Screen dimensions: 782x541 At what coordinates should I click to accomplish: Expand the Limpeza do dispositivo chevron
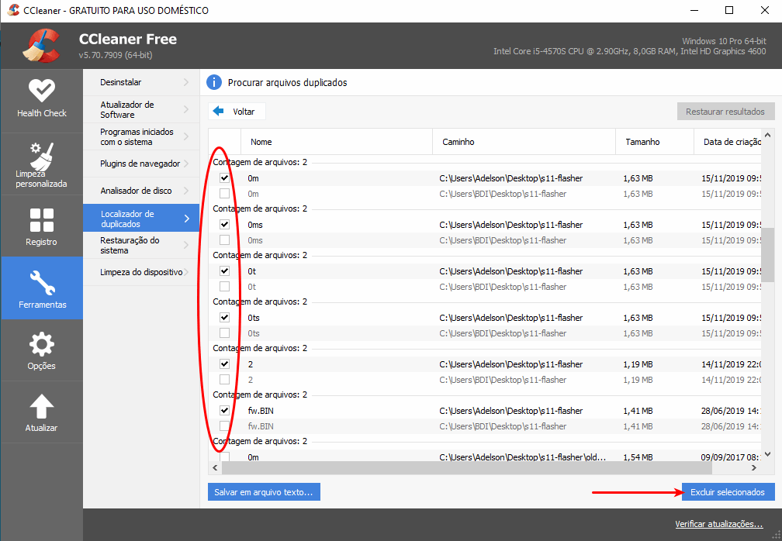[186, 272]
